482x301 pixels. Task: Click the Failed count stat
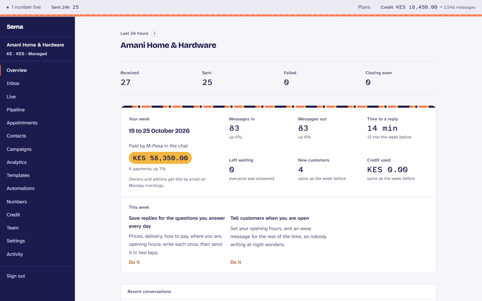click(287, 82)
